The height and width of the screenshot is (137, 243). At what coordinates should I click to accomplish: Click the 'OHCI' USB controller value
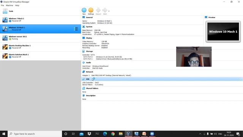[97, 83]
